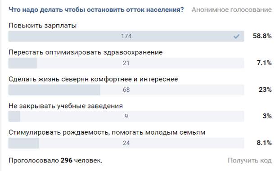The width and height of the screenshot is (279, 171).
Task: Choose "Стимулировать рождаемость, помогать молодым семьям"
Action: click(x=107, y=132)
